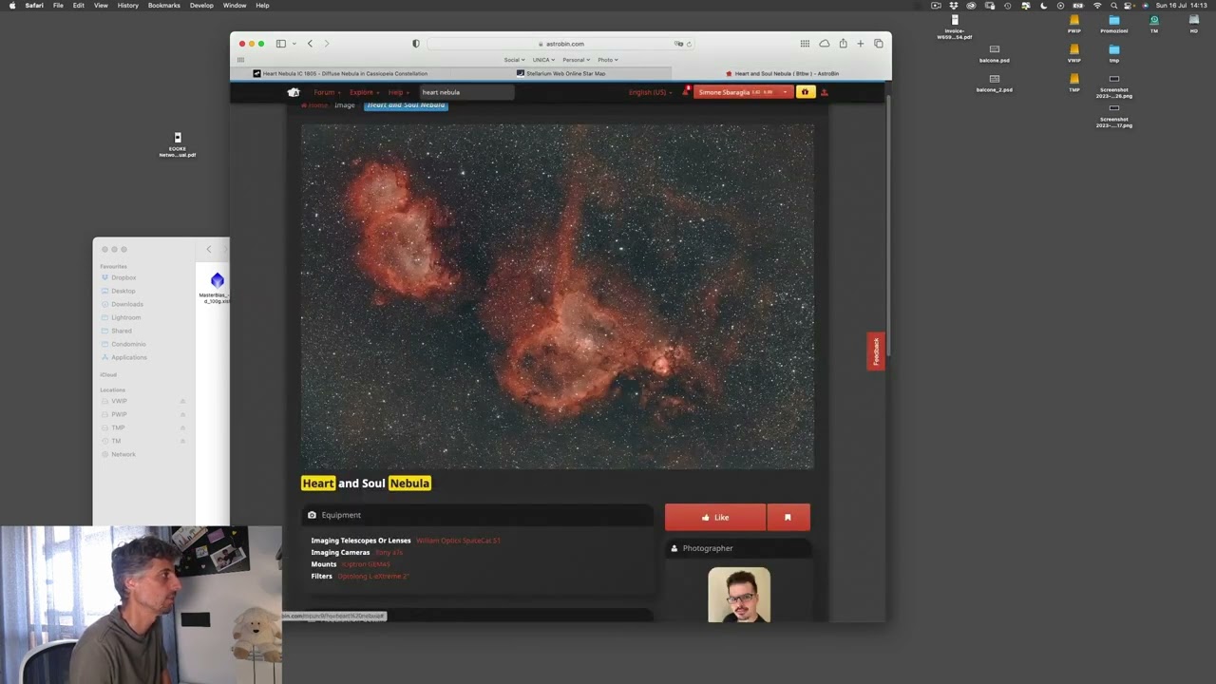Switch to Heart Nebula IC 1805 tab

[340, 73]
